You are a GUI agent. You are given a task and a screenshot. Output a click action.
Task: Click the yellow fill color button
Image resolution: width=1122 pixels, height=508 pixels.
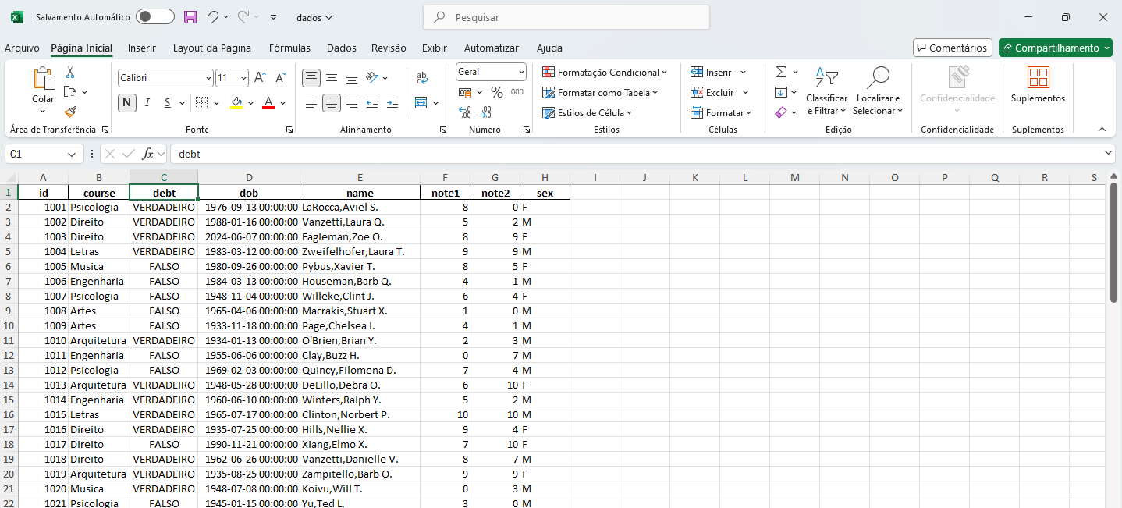pos(237,102)
